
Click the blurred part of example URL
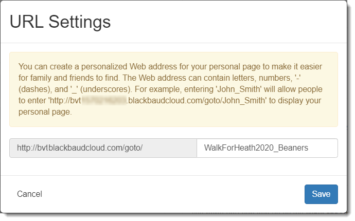(x=104, y=100)
